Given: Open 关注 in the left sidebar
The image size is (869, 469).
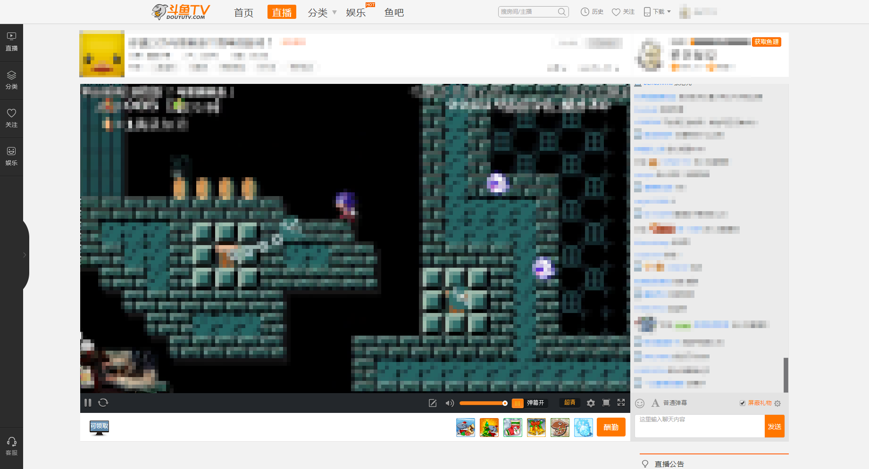Looking at the screenshot, I should coord(11,118).
